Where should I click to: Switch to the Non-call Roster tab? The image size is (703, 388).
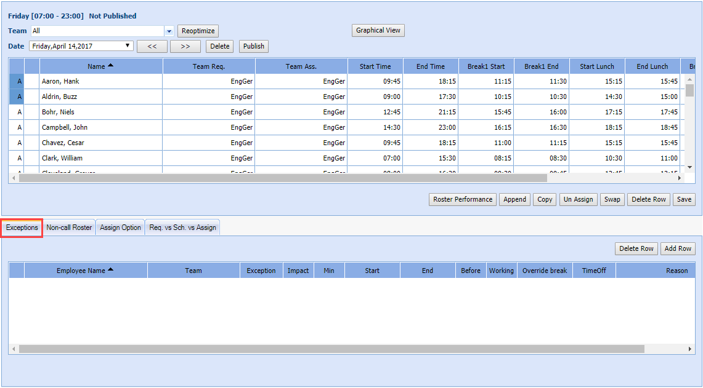[69, 228]
